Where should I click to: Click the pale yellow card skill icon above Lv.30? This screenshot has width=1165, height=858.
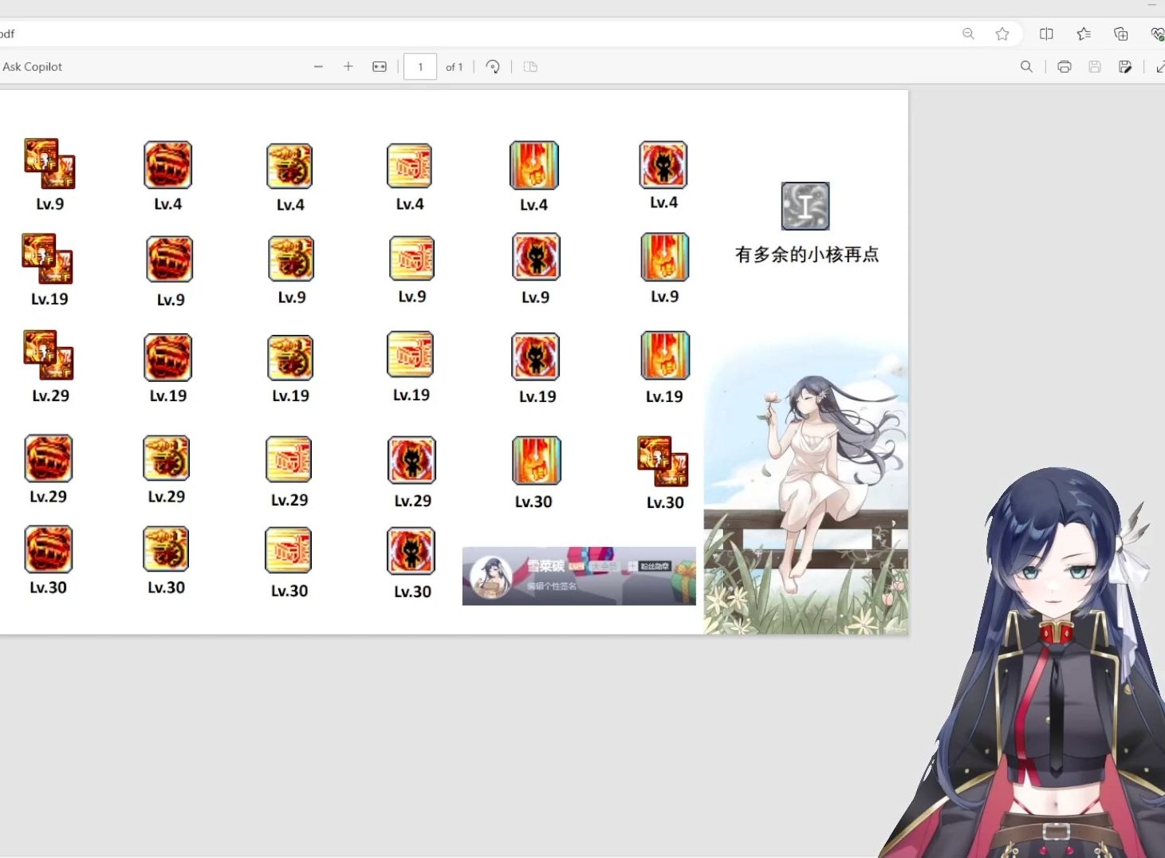[x=289, y=550]
